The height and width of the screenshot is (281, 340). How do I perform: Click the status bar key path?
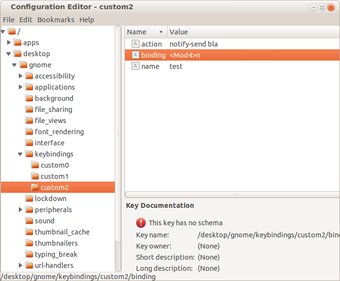point(78,277)
